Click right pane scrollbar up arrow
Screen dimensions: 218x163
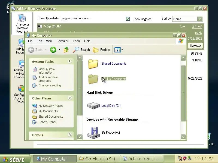[183, 58]
